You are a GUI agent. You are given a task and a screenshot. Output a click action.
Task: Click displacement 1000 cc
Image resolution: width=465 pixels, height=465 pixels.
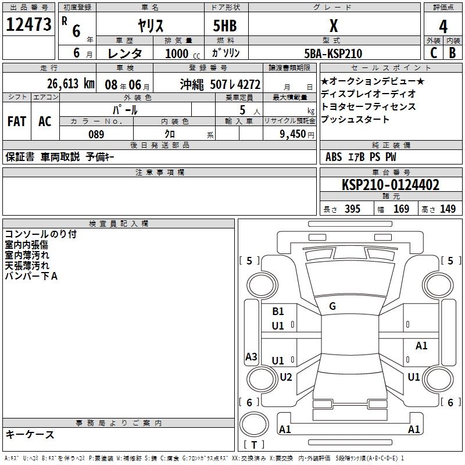click(183, 53)
